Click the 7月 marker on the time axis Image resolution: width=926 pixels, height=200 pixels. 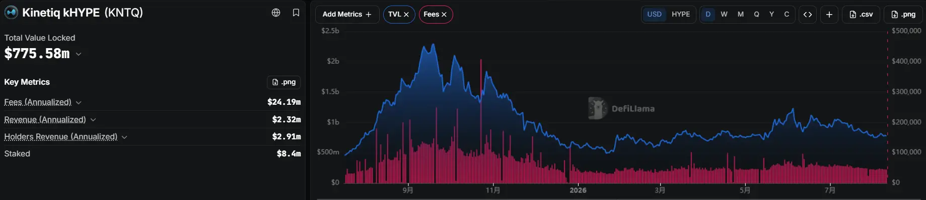[x=830, y=190]
